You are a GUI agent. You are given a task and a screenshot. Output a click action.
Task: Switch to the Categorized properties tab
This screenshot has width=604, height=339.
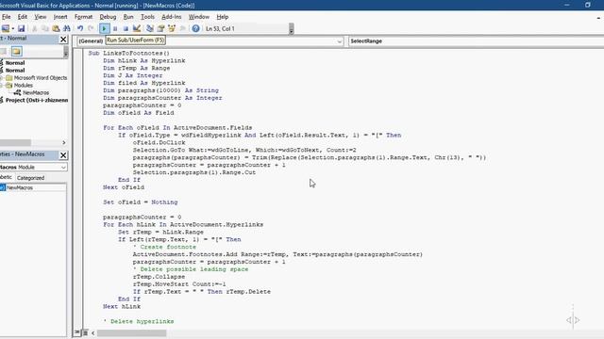30,178
